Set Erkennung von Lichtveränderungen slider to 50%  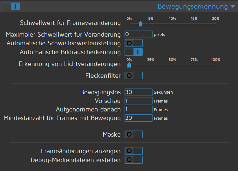click(x=173, y=65)
